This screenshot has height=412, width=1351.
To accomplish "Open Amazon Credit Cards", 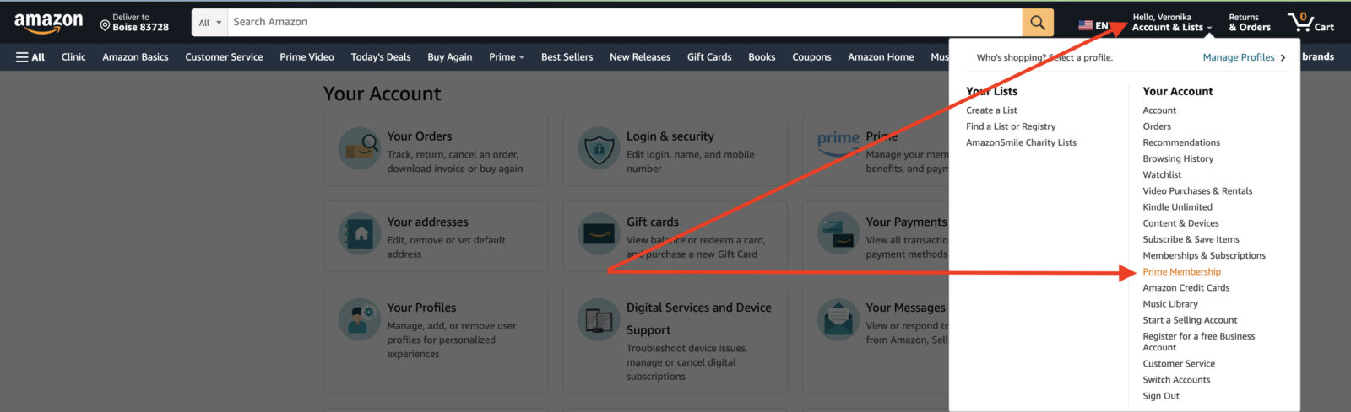I will click(1186, 288).
